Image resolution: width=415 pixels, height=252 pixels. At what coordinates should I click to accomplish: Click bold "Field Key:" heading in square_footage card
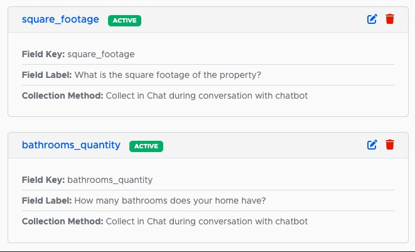pos(43,54)
